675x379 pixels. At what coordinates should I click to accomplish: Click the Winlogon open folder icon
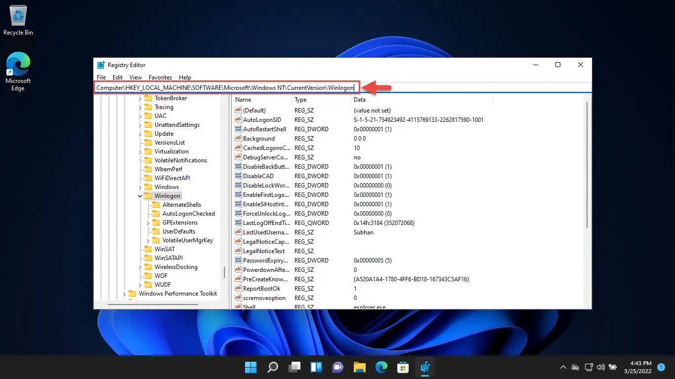click(x=148, y=196)
